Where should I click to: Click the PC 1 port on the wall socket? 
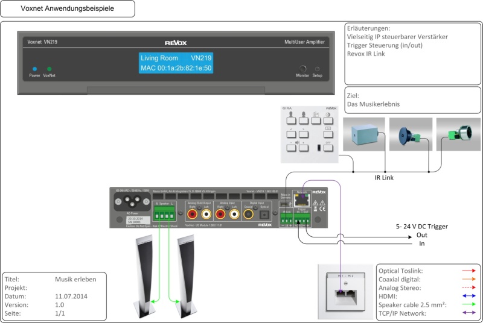tap(341, 293)
